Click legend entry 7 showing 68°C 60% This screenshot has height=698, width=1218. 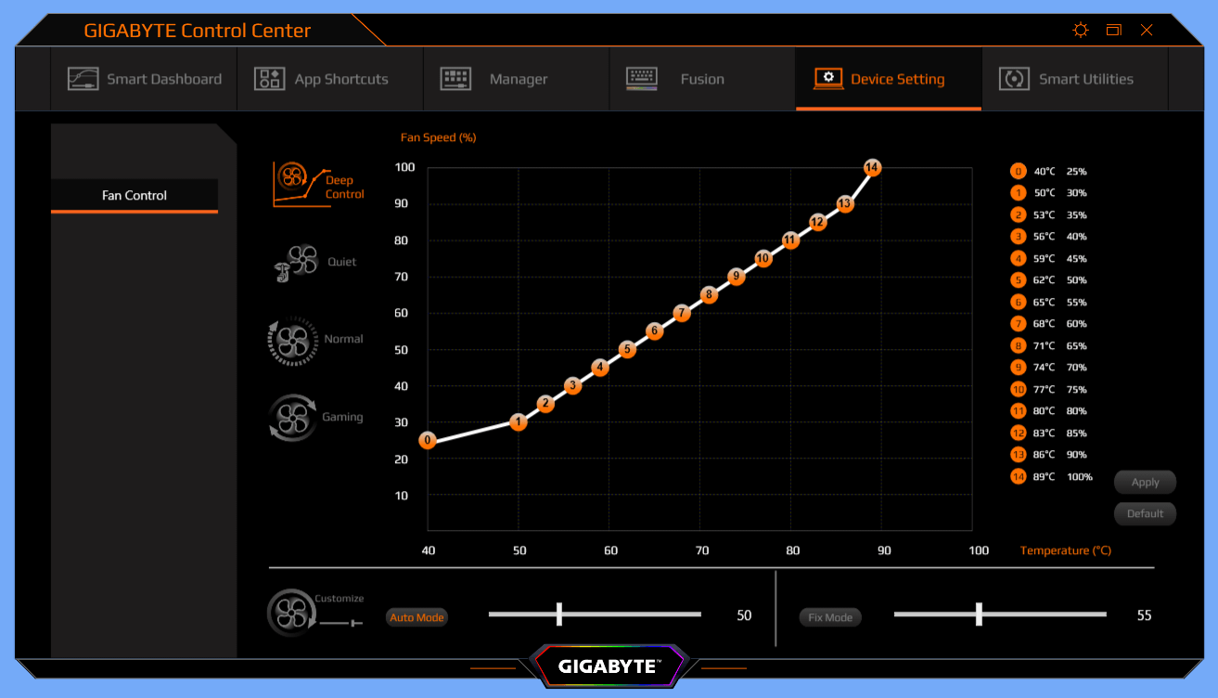[x=1049, y=324]
